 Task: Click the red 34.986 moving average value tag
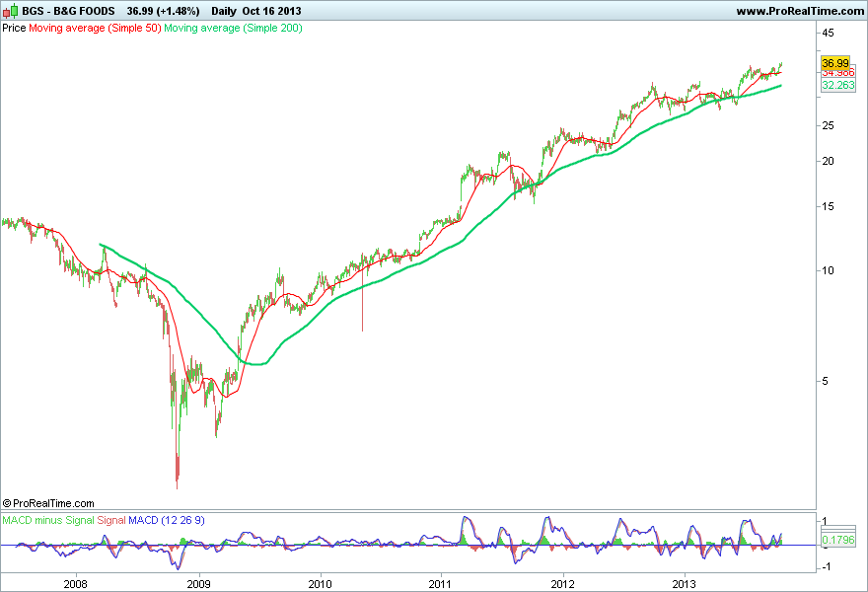coord(838,74)
